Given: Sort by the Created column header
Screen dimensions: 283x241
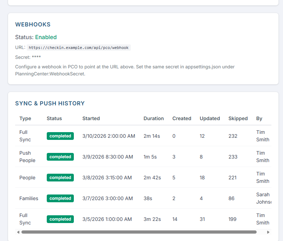Looking at the screenshot, I should pyautogui.click(x=182, y=118).
